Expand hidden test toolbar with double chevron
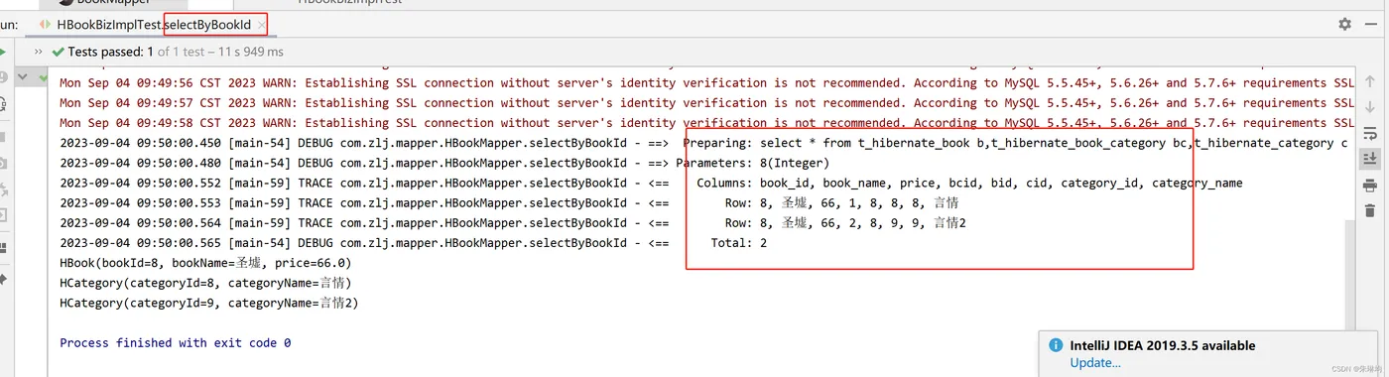 click(x=38, y=52)
